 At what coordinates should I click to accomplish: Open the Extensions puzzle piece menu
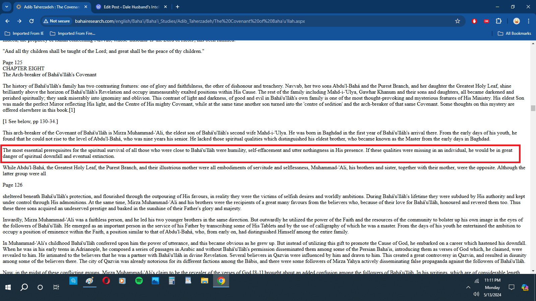[498, 21]
